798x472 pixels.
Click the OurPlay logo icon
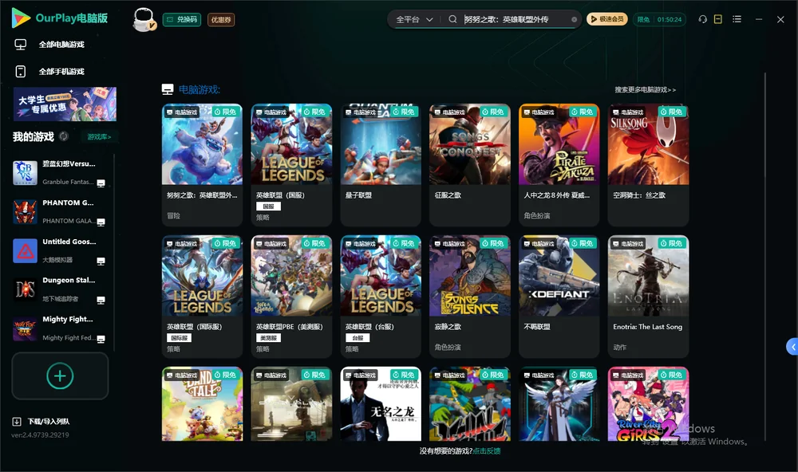click(x=21, y=18)
